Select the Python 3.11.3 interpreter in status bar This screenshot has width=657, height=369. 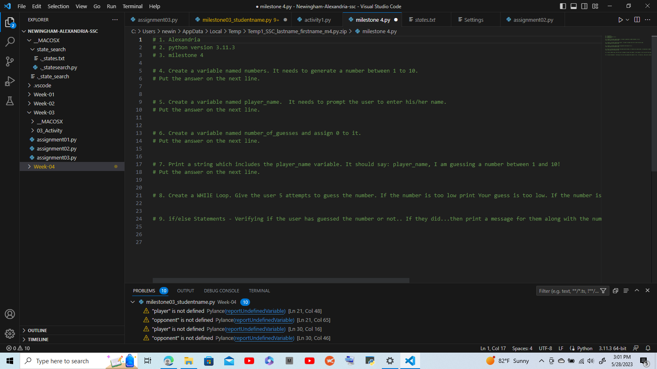click(612, 348)
